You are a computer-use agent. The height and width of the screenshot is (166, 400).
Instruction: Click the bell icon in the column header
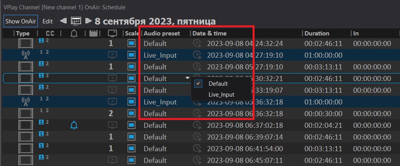[x=74, y=34]
